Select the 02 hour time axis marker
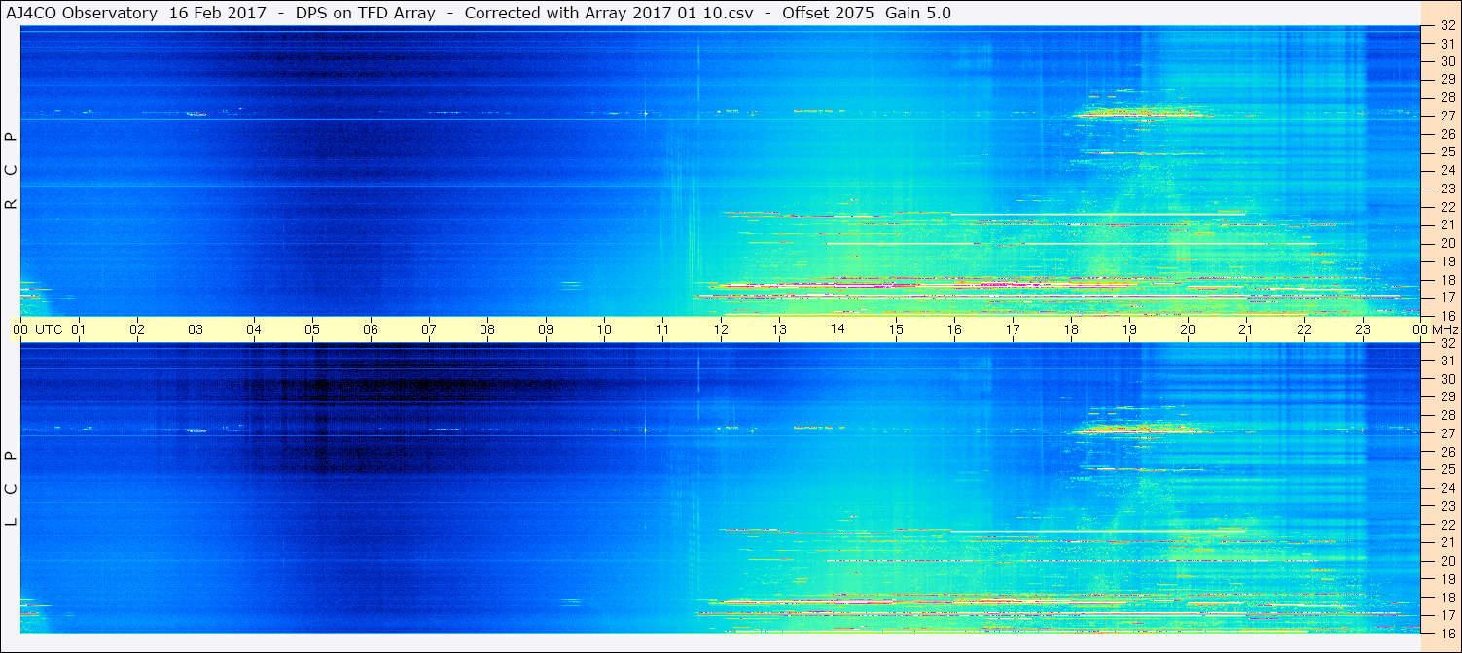Image resolution: width=1462 pixels, height=653 pixels. click(137, 329)
